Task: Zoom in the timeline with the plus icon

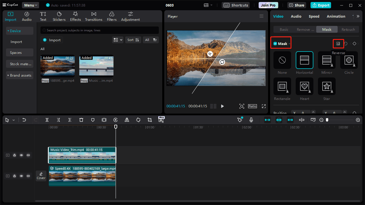Action: [358, 120]
